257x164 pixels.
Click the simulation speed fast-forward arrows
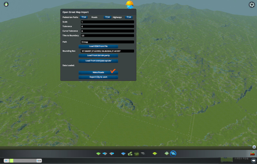click(x=39, y=160)
